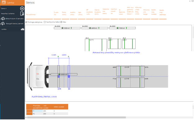The height and width of the screenshot is (120, 194).
Task: Select pyramid row P1 in table
Action: pos(47,111)
